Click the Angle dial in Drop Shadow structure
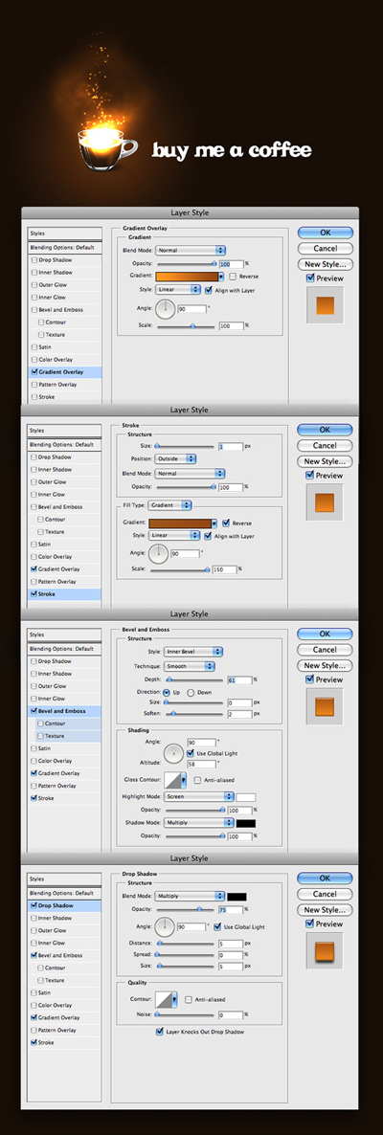 pyautogui.click(x=165, y=925)
